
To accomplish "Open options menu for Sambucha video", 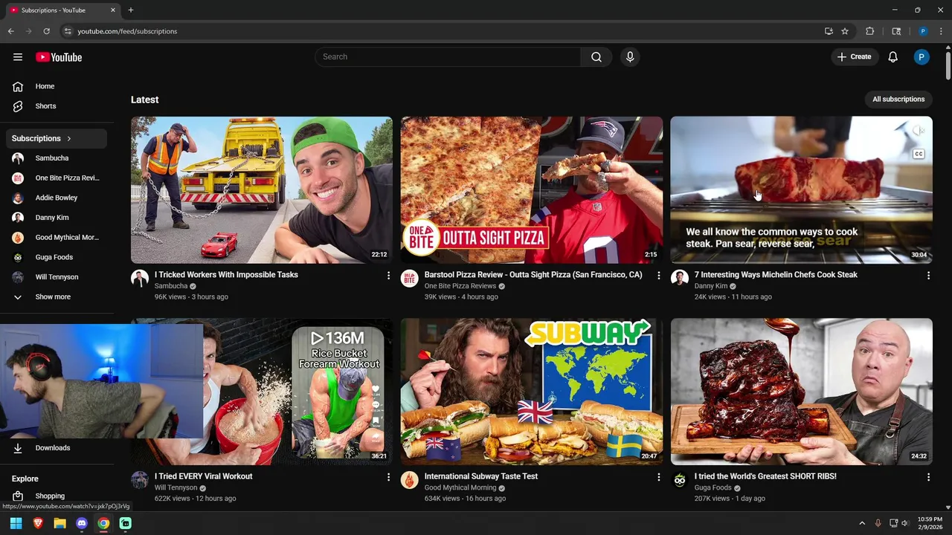I will pyautogui.click(x=388, y=276).
